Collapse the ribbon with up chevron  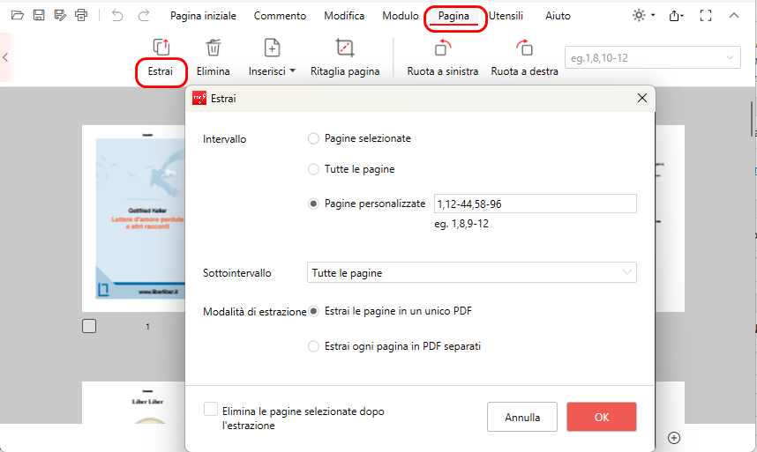[x=734, y=16]
